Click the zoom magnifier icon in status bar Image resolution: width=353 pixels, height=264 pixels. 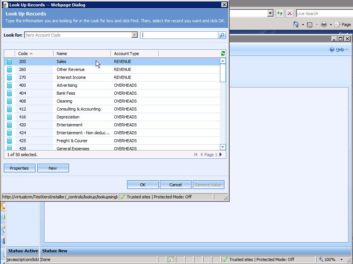click(x=321, y=259)
